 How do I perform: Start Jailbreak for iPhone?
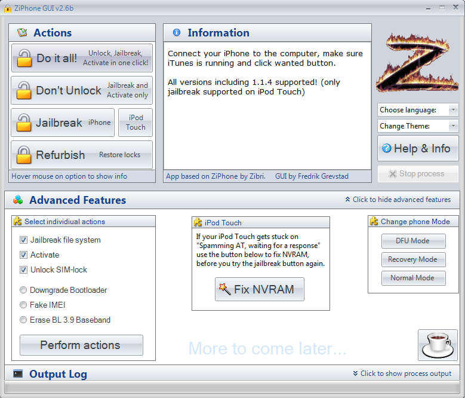tap(63, 123)
